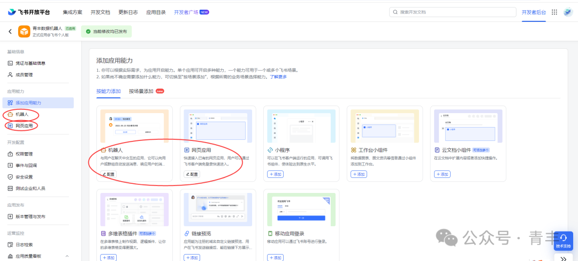Screen dimensions: 578x261
Task: Click the 多维表格插件 card preview image
Action: [134, 210]
